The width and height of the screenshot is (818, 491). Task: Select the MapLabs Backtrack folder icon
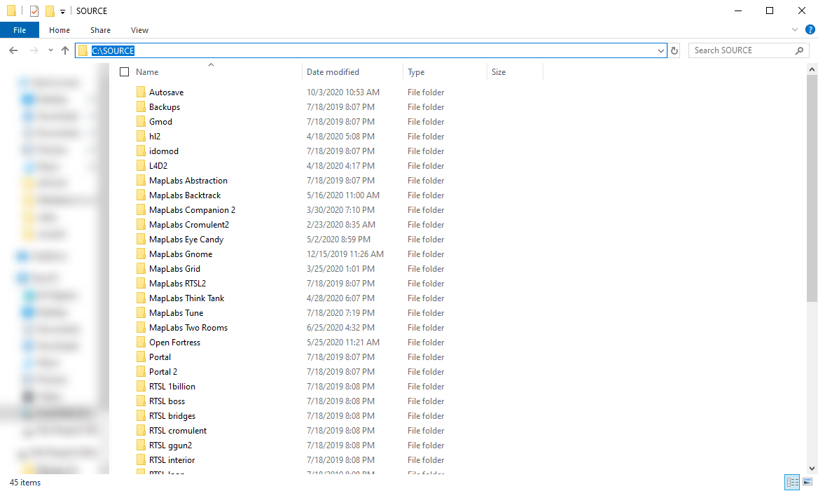tap(141, 195)
